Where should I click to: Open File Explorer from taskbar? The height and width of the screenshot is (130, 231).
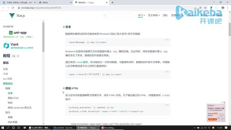[25, 128]
